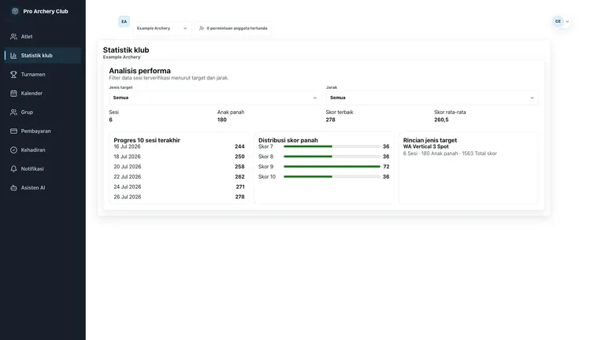Click the score 244 in progress list
Viewport: 605px width, 340px height.
[239, 146]
